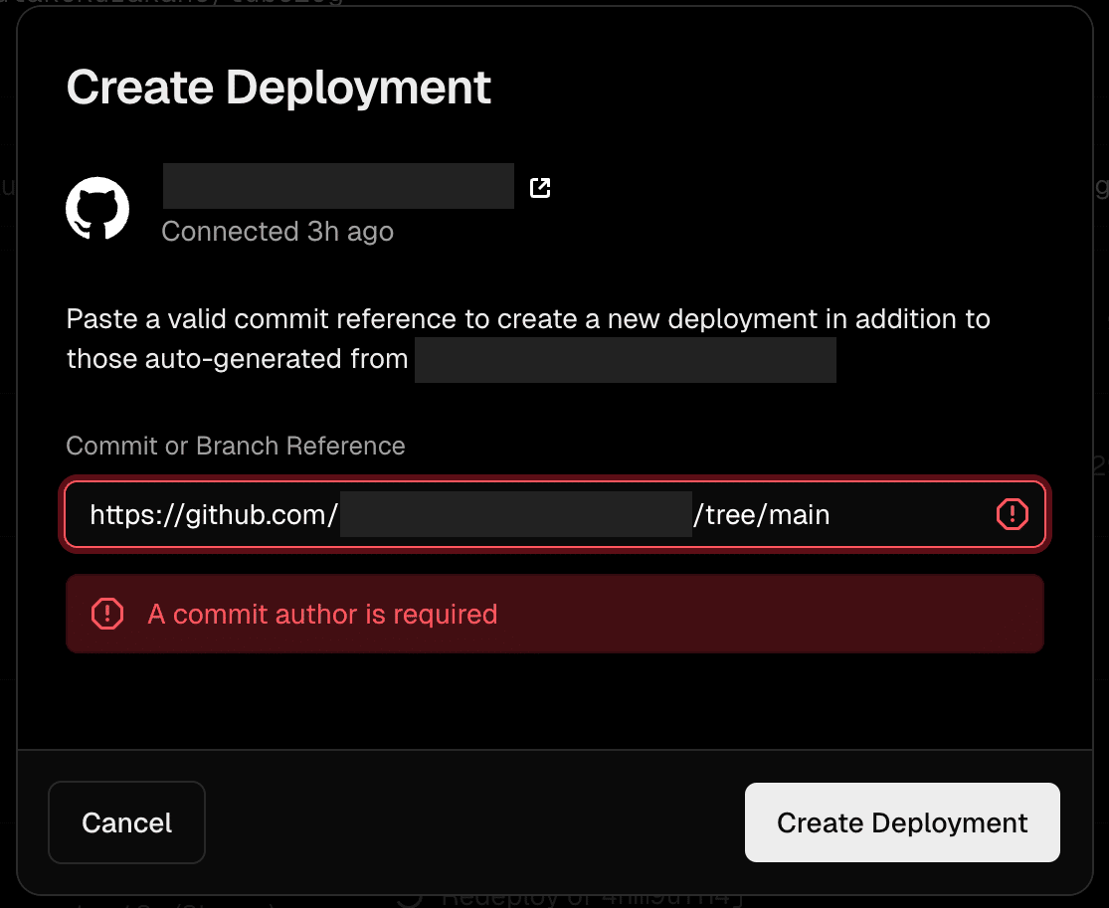Click the Commit or Branch Reference label
This screenshot has height=908, width=1109.
[x=236, y=446]
